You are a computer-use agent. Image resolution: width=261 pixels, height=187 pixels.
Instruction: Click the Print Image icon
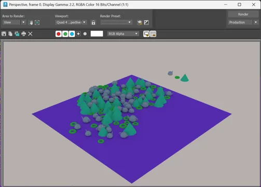23,34
